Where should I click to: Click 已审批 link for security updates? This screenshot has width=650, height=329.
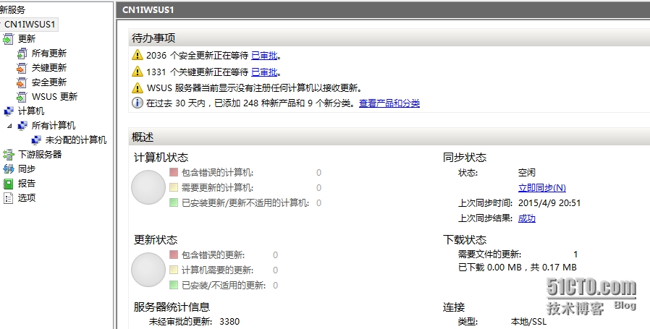(264, 56)
